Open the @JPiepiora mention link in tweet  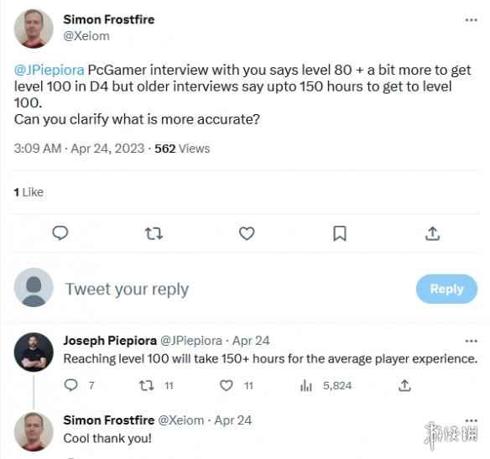coord(49,70)
